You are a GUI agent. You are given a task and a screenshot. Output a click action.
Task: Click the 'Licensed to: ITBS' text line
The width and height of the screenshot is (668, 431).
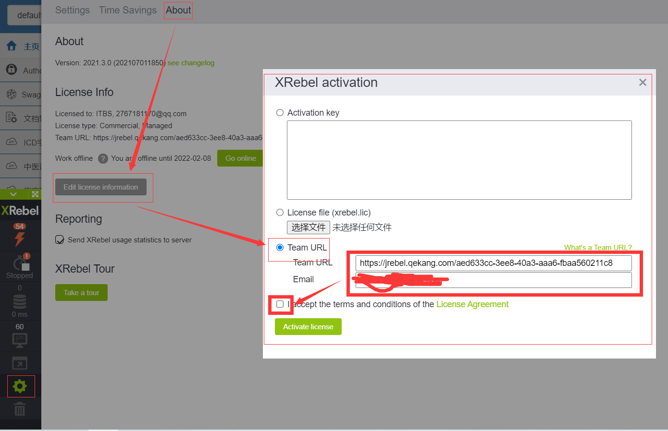[x=121, y=114]
